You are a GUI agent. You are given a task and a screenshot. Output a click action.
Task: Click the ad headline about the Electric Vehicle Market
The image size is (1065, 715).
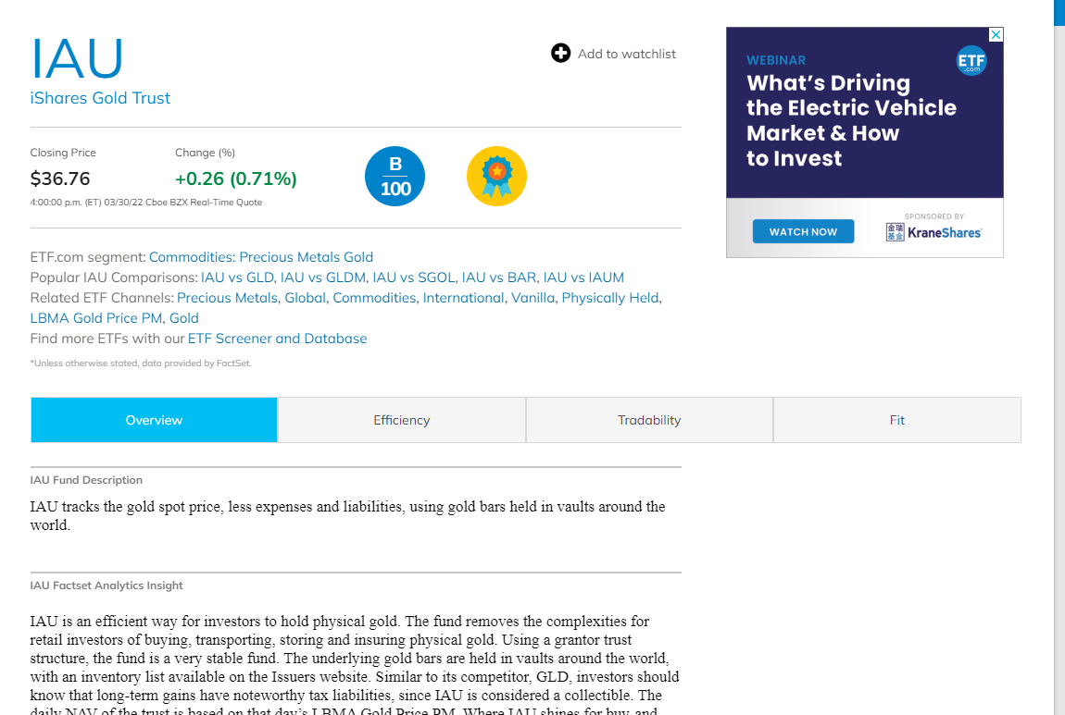(851, 120)
